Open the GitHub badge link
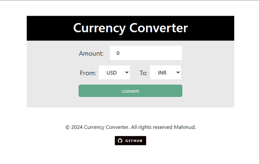The width and height of the screenshot is (259, 164). 130,141
